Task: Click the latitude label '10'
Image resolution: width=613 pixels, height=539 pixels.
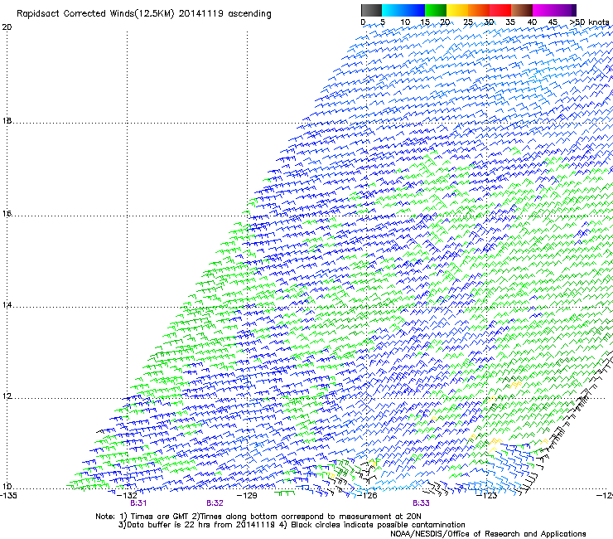Action: [7, 487]
